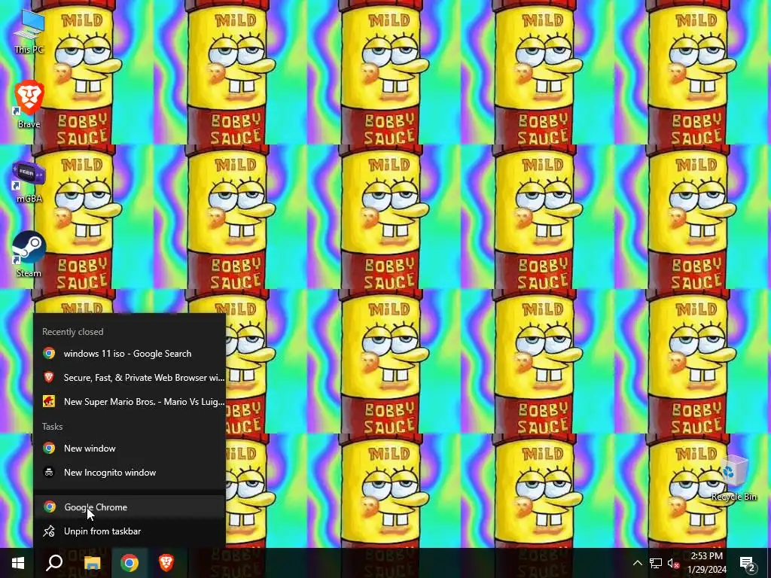
Task: Reopen windows 11 iso - Google Search
Action: 130,354
